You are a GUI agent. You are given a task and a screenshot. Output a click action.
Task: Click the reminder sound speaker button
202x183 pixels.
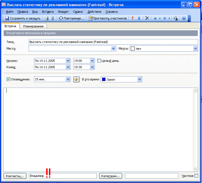click(77, 79)
